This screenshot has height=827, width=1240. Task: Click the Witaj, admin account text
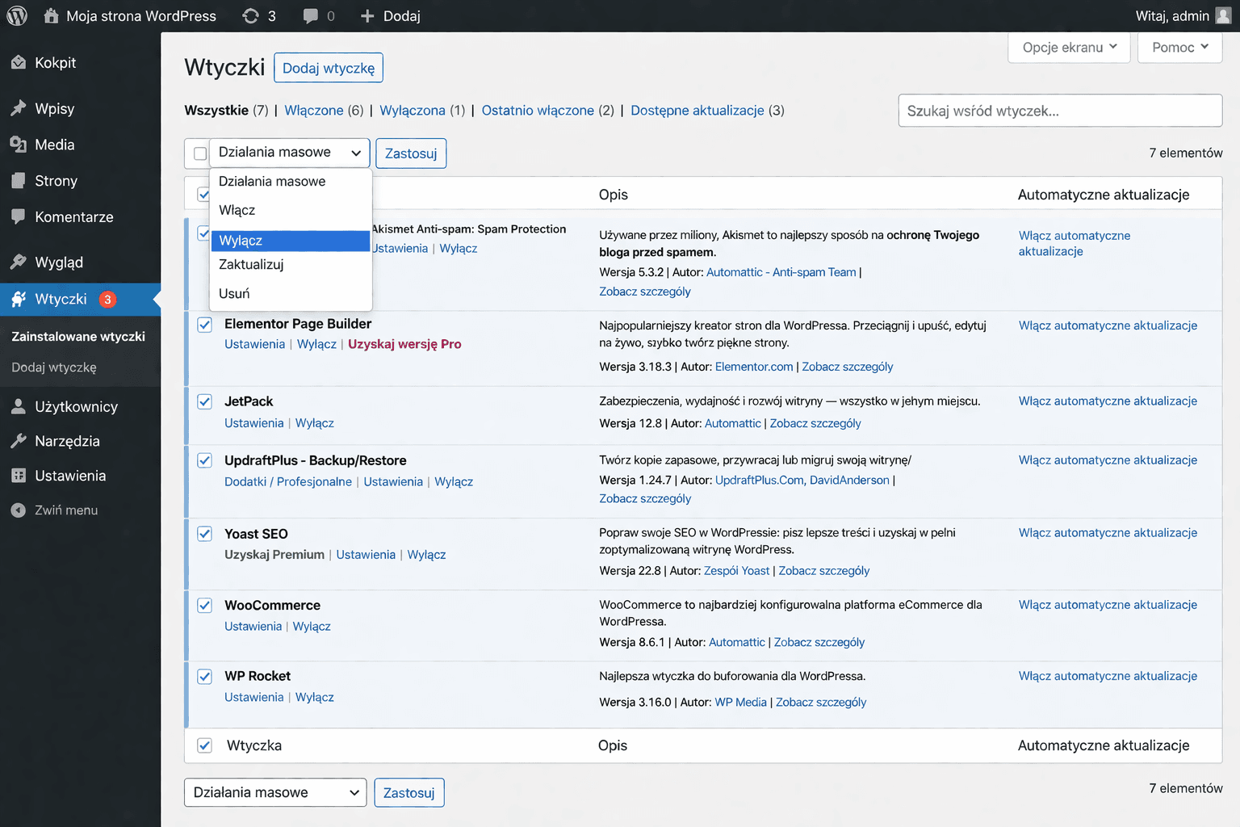[x=1172, y=16]
